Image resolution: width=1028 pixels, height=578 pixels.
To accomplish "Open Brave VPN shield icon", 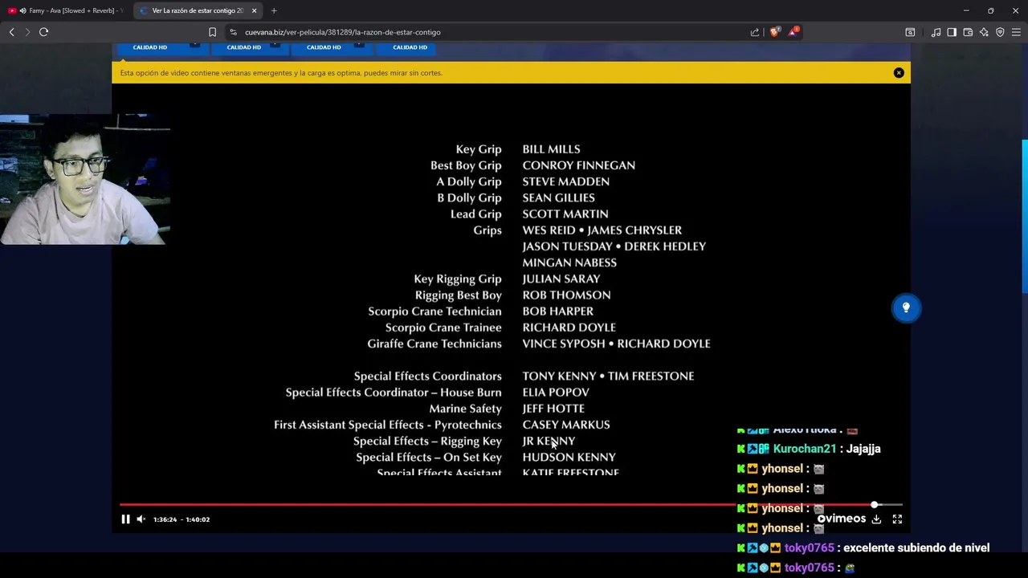I will [1000, 32].
